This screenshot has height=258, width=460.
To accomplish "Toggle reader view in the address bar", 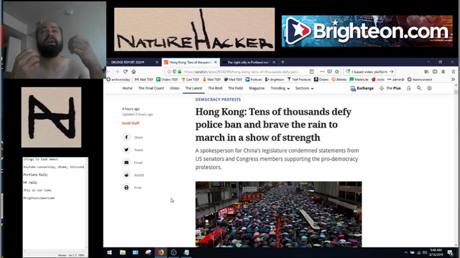I will [312, 72].
